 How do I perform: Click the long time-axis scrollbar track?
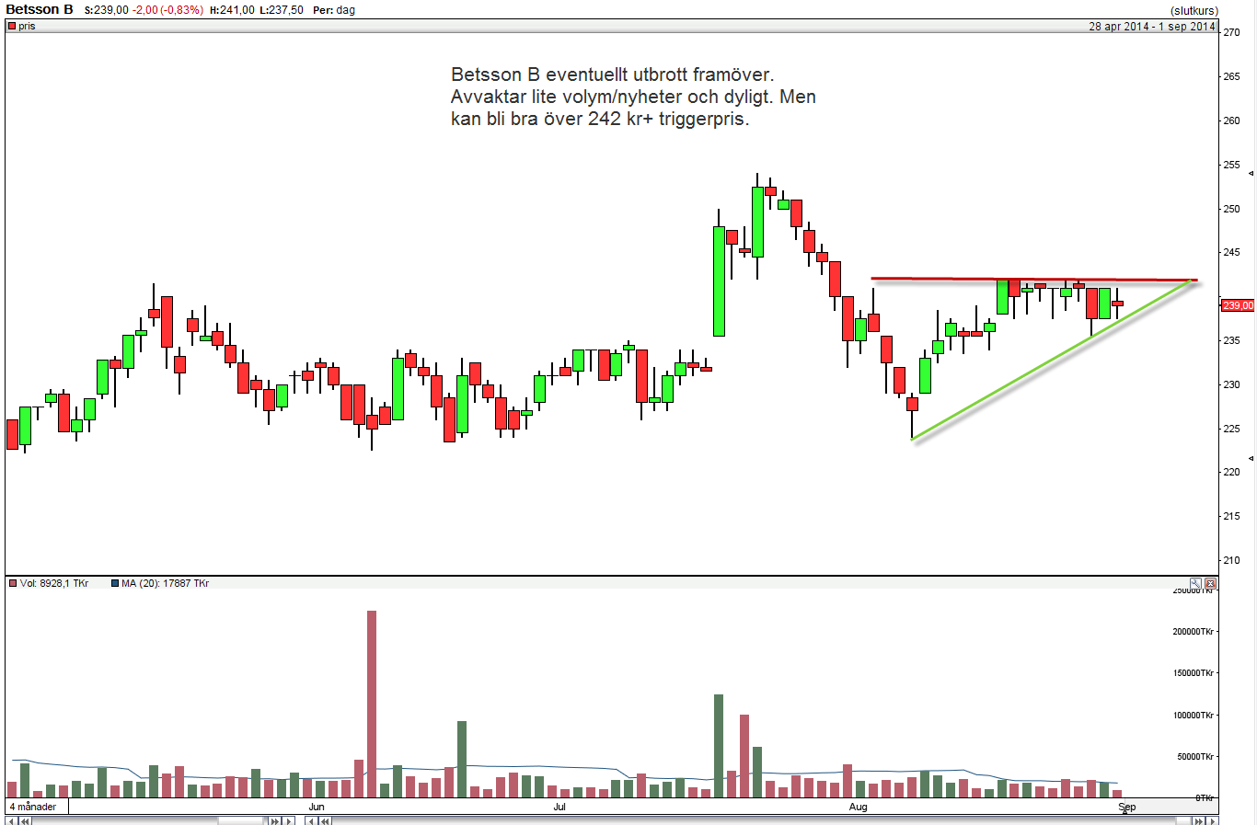(x=761, y=820)
